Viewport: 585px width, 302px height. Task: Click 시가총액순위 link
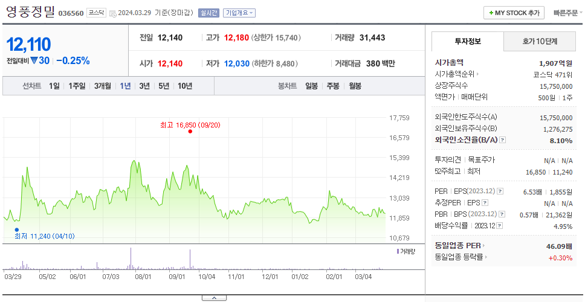pos(454,74)
